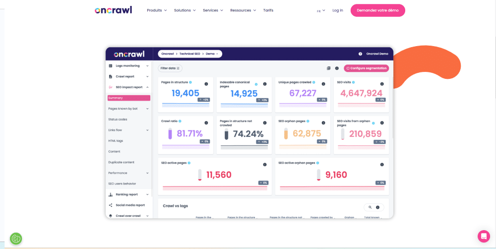Expand the Links flow item
The height and width of the screenshot is (249, 496).
pyautogui.click(x=129, y=130)
